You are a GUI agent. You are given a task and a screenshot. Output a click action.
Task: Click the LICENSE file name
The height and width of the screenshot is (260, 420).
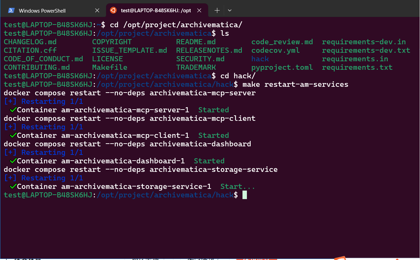[x=107, y=59]
